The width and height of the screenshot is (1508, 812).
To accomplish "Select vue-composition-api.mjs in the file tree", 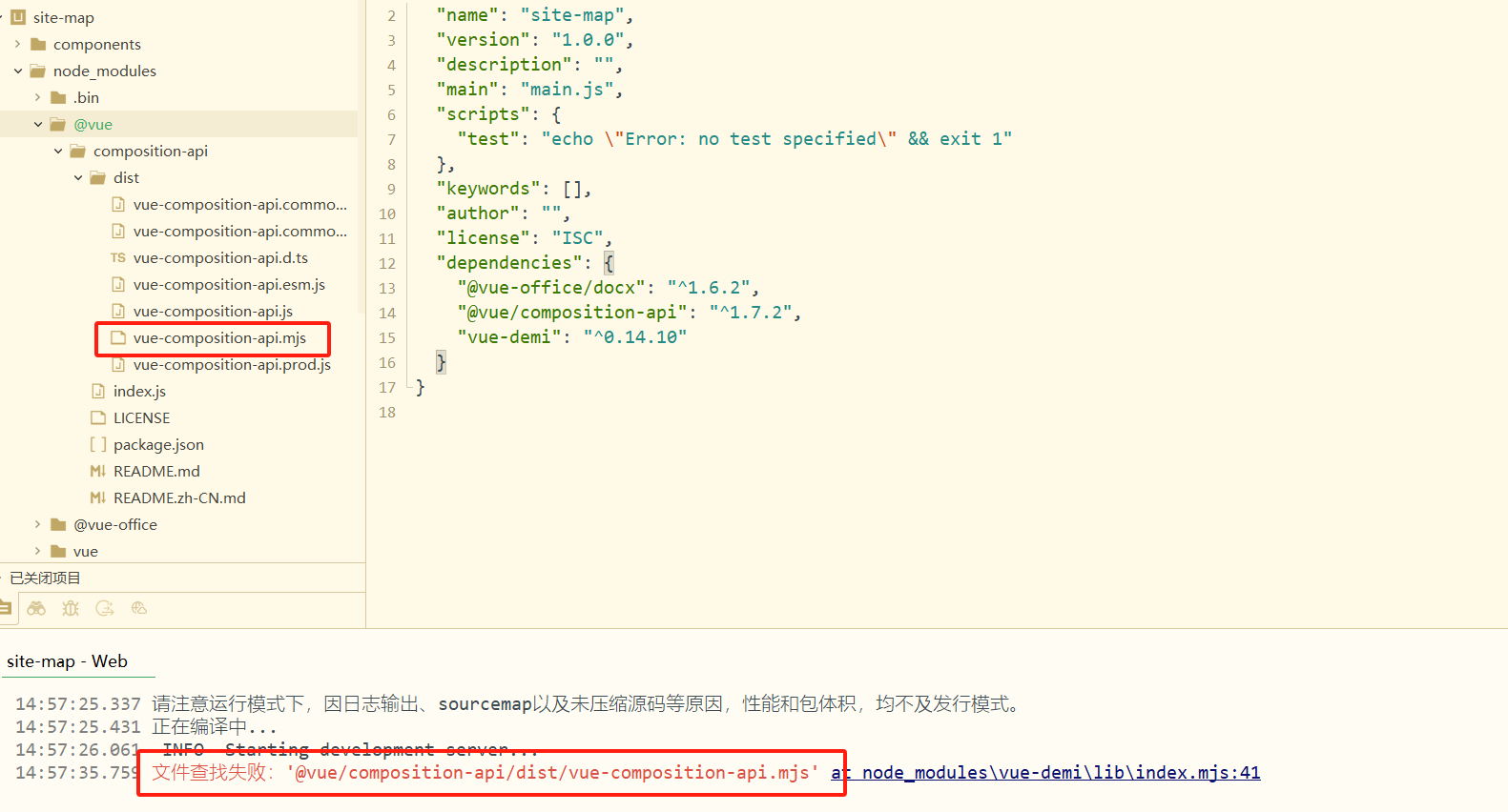I will [219, 337].
